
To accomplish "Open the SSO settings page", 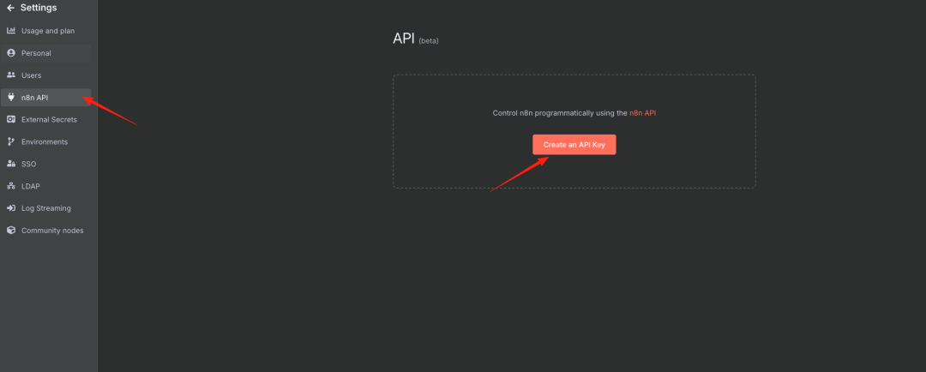I will (x=46, y=165).
